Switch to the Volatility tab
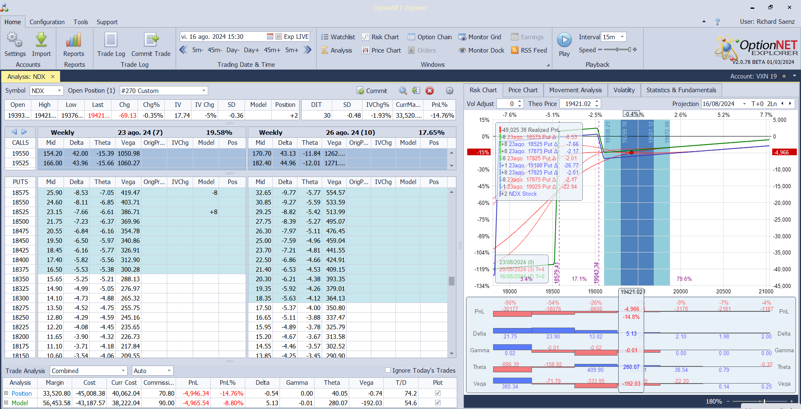 pos(624,90)
